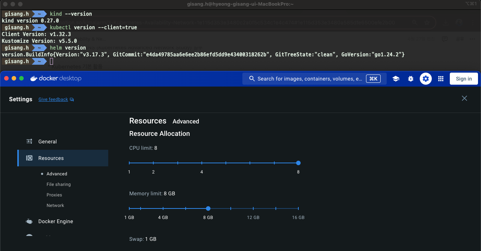Screen dimensions: 481x251
Task: Click the feedback speech bubble icon
Action: coord(72,99)
